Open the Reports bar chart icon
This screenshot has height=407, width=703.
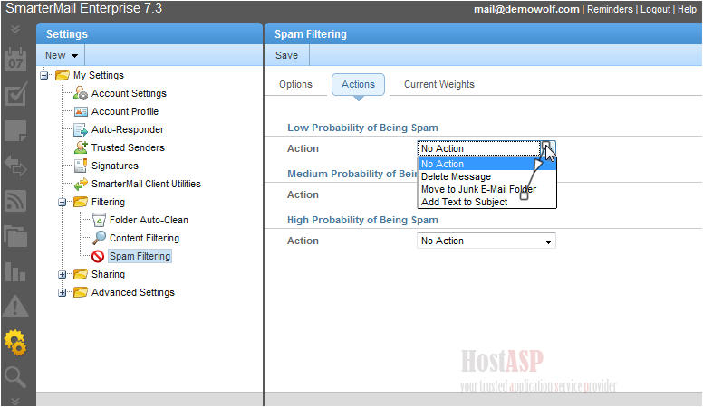coord(15,271)
